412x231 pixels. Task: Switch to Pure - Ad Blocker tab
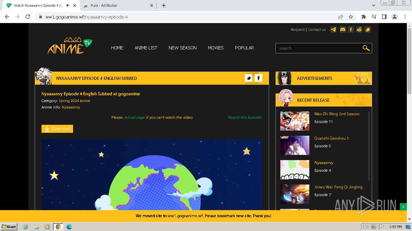tap(118, 5)
